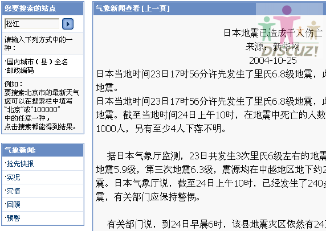The height and width of the screenshot is (231, 326).
Task: Click the 气象新闻查看 header title
Action: click(x=117, y=9)
